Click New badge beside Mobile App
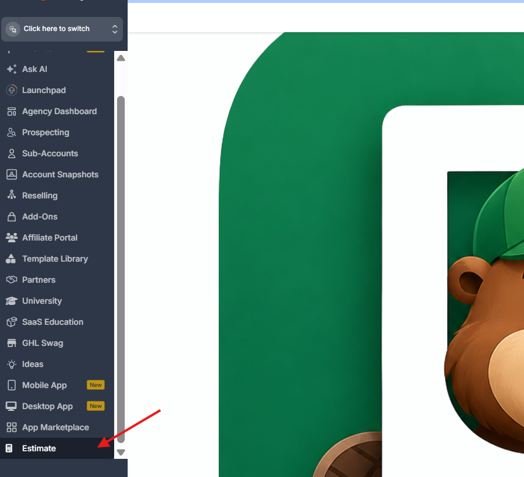524x477 pixels. pyautogui.click(x=95, y=385)
